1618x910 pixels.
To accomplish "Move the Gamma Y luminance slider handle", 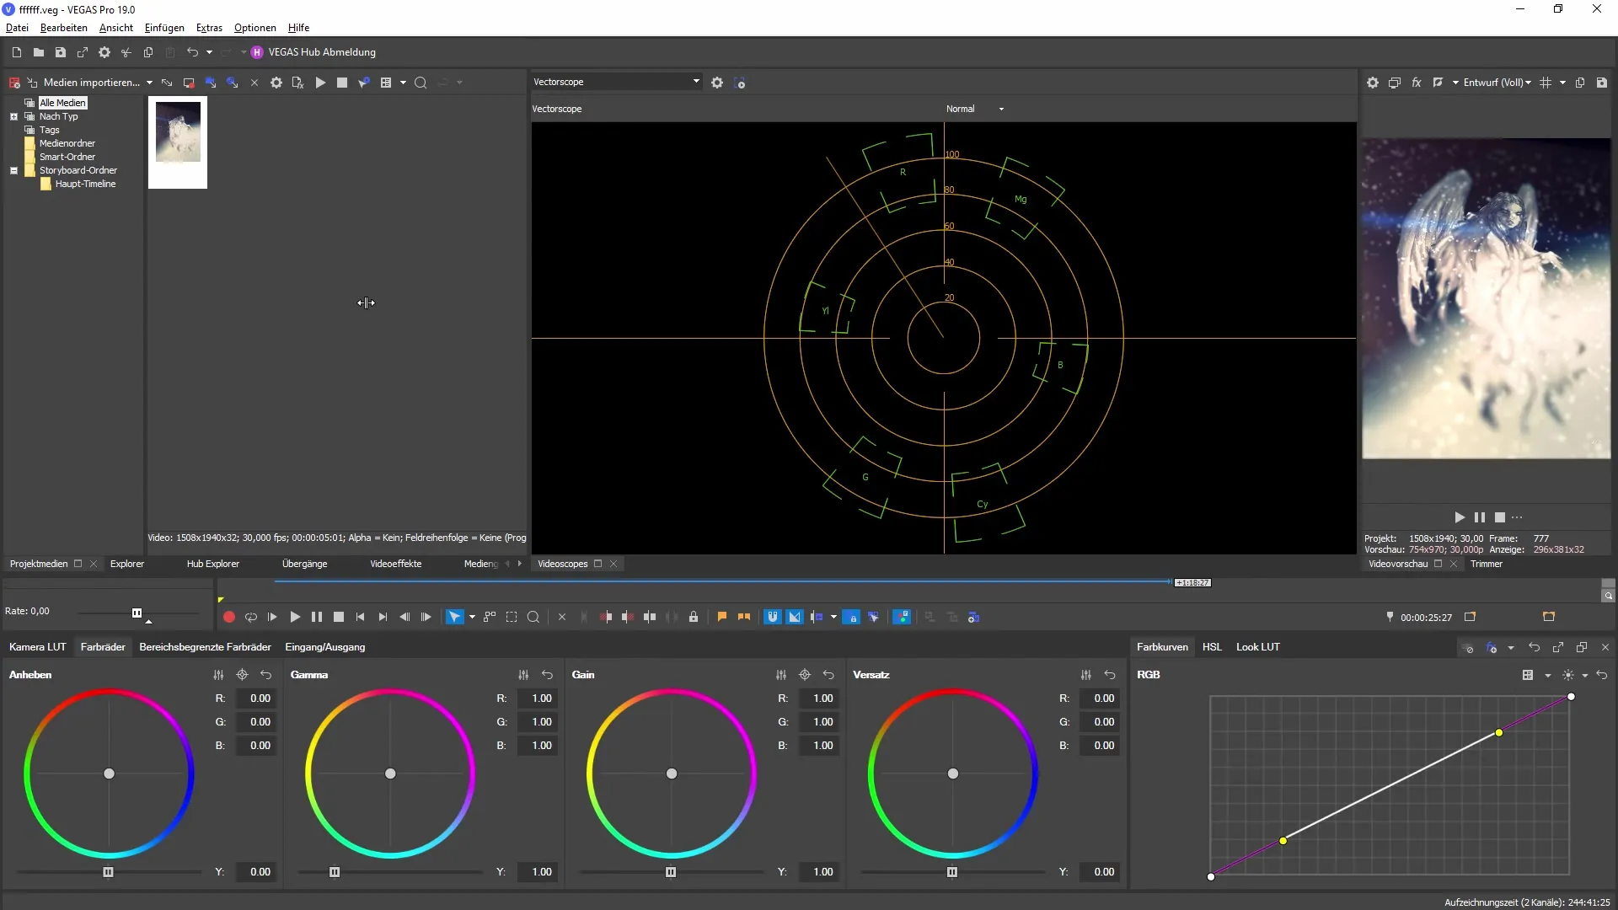I will [335, 872].
